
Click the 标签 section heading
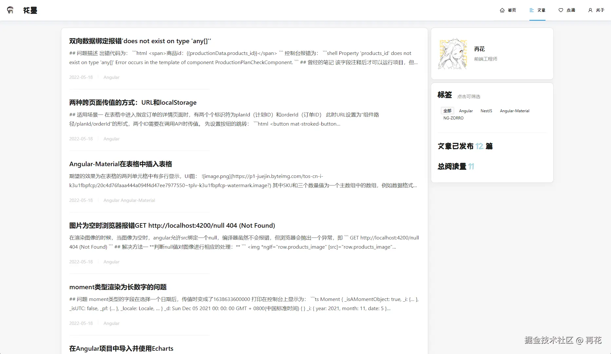click(x=445, y=95)
